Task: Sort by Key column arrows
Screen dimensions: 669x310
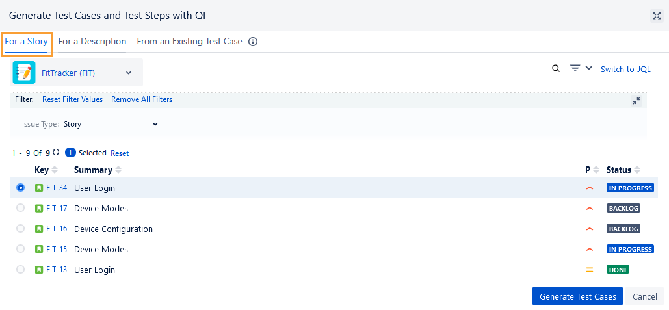Action: pyautogui.click(x=55, y=170)
